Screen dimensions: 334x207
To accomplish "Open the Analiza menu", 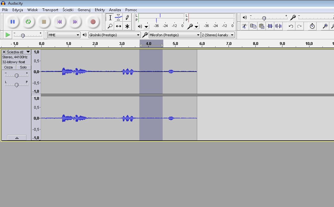I will tap(115, 10).
